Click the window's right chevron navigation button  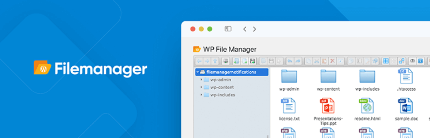click(254, 29)
